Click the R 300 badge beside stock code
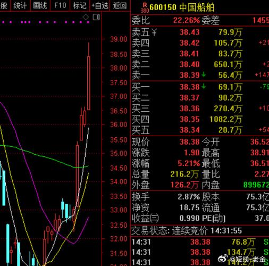The height and width of the screenshot is (266, 269). (x=145, y=8)
